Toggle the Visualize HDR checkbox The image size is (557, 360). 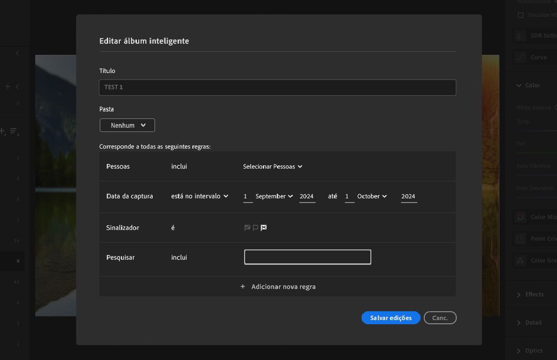(521, 15)
